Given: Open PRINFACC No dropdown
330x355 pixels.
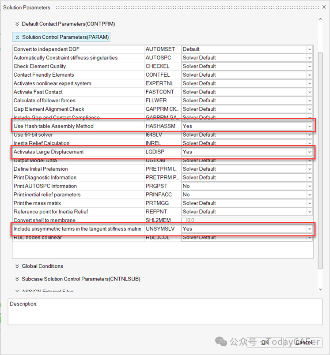Looking at the screenshot, I should [310, 195].
